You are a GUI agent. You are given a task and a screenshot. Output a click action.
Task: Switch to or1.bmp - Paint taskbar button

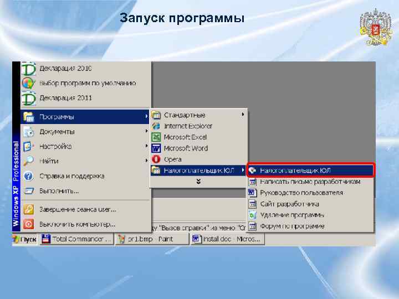(152, 239)
